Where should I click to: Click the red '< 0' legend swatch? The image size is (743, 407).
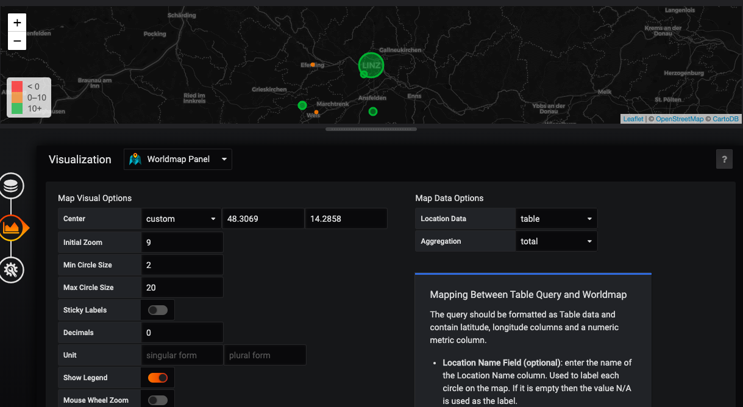[x=17, y=87]
